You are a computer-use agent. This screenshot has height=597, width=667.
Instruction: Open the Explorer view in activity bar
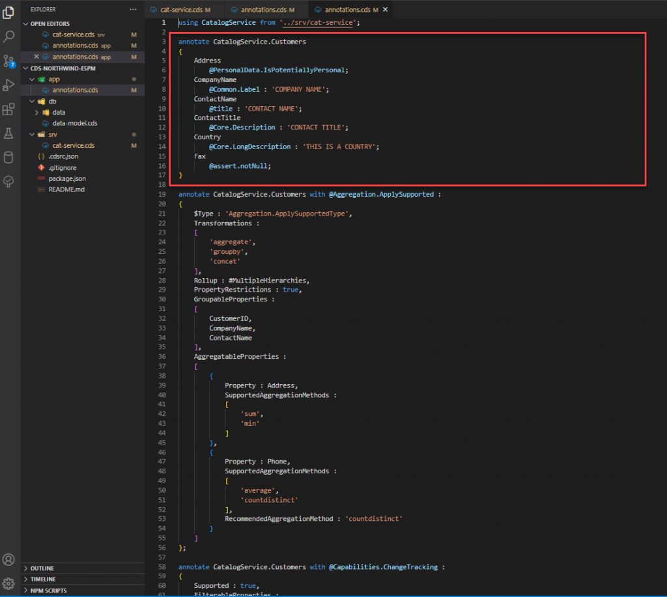(8, 12)
